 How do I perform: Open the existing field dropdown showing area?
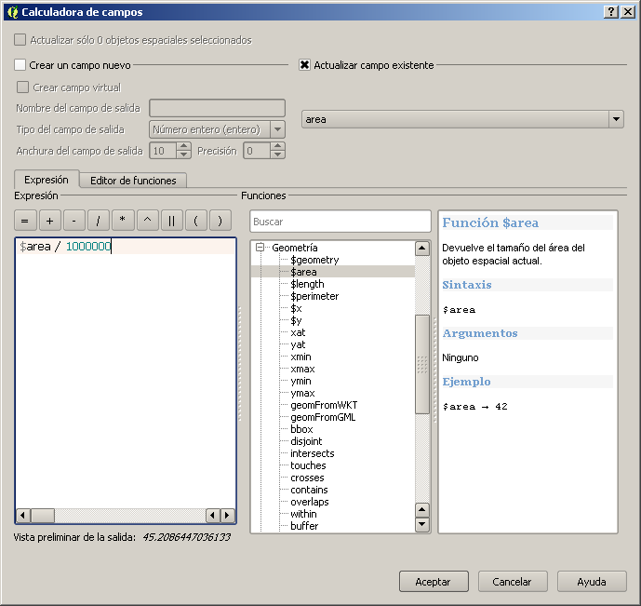(462, 119)
